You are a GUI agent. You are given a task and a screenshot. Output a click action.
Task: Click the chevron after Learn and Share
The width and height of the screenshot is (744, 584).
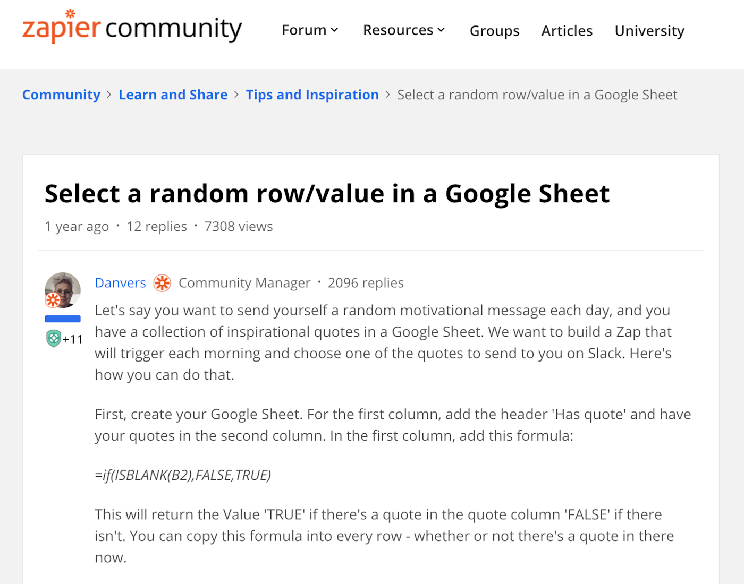(x=236, y=95)
